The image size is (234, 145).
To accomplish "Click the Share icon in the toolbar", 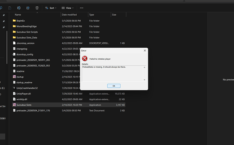I will [x=28, y=8].
